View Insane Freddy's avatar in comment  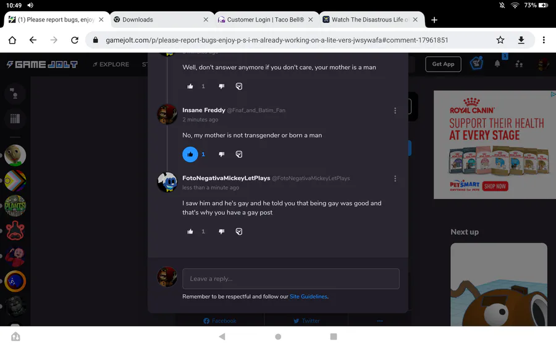(x=167, y=114)
